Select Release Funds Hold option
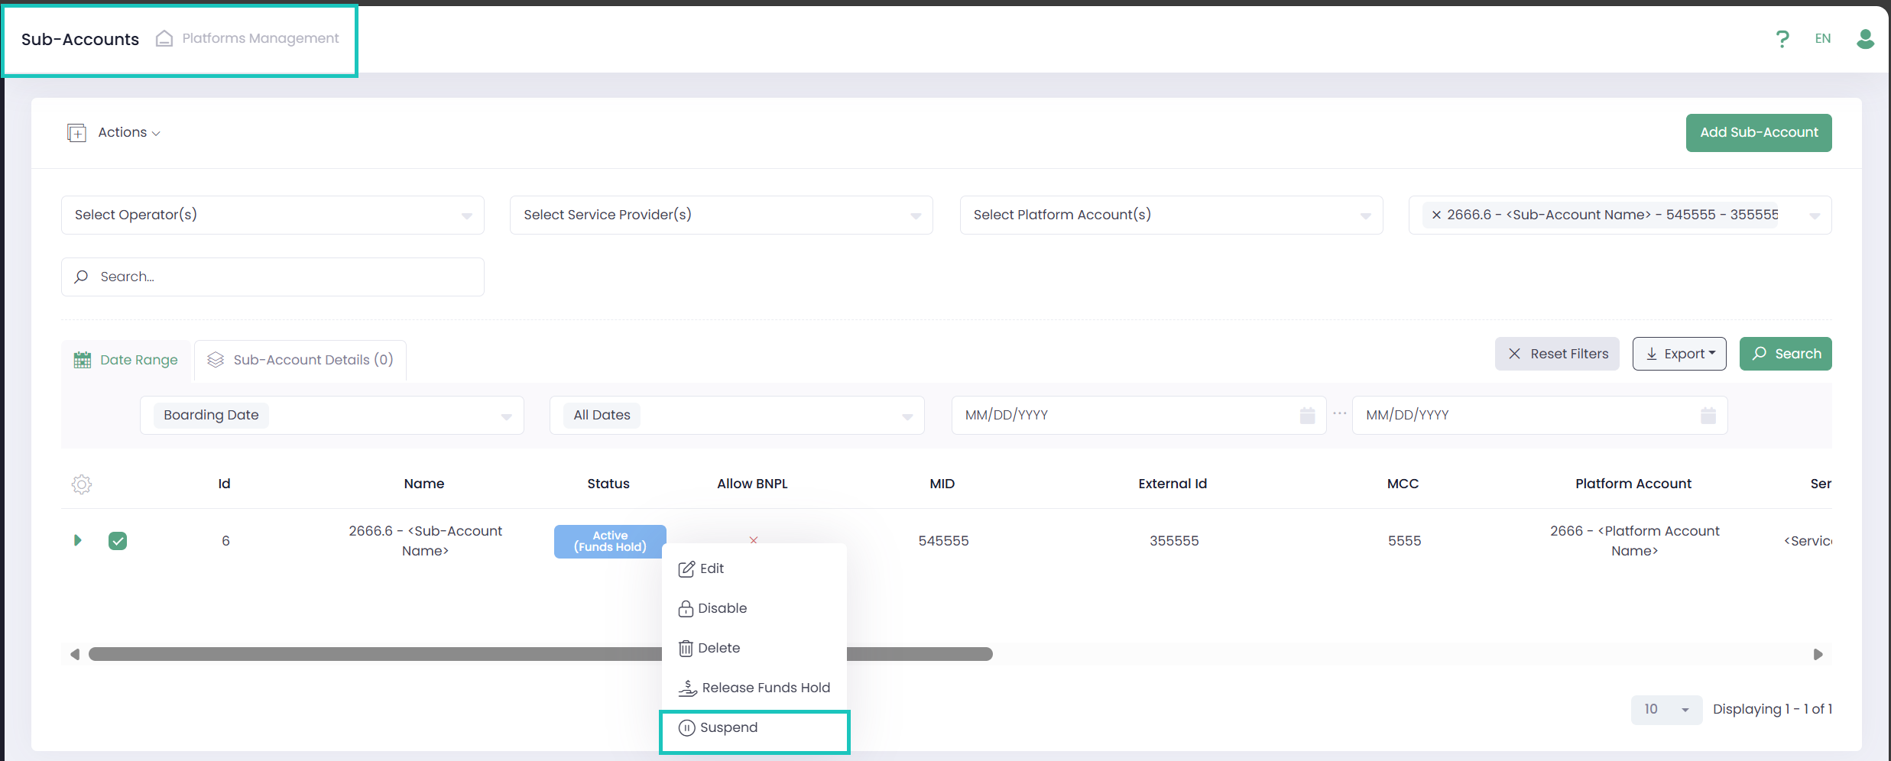Screen dimensions: 1891x761 [x=765, y=688]
